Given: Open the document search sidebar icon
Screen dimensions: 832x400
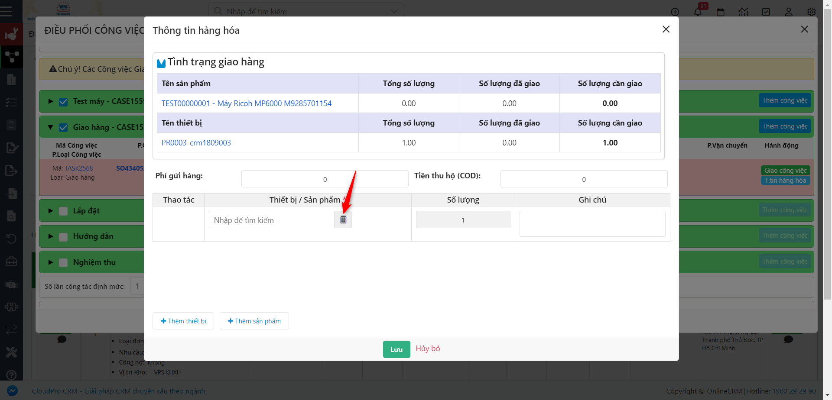Looking at the screenshot, I should 11,216.
